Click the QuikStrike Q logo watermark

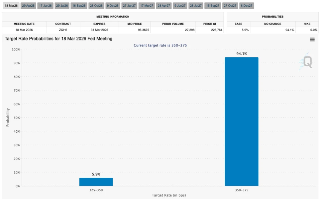306,61
